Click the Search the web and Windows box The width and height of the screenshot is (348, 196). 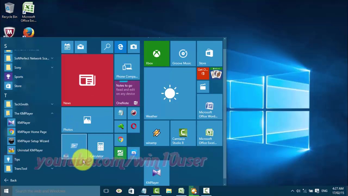56,191
